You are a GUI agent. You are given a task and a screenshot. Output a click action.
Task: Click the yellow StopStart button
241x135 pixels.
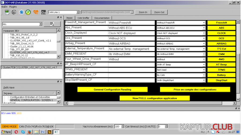[221, 80]
